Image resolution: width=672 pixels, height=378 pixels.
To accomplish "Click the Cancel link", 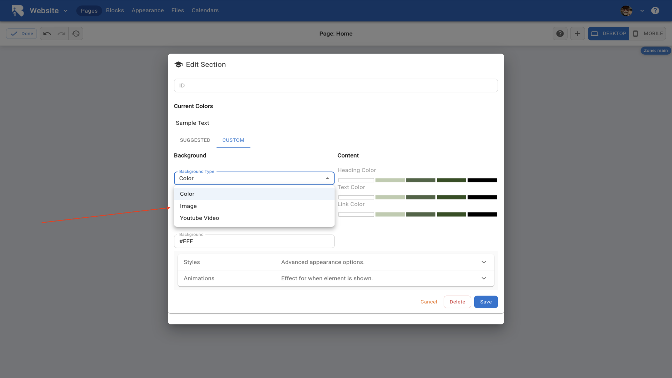I will tap(429, 302).
